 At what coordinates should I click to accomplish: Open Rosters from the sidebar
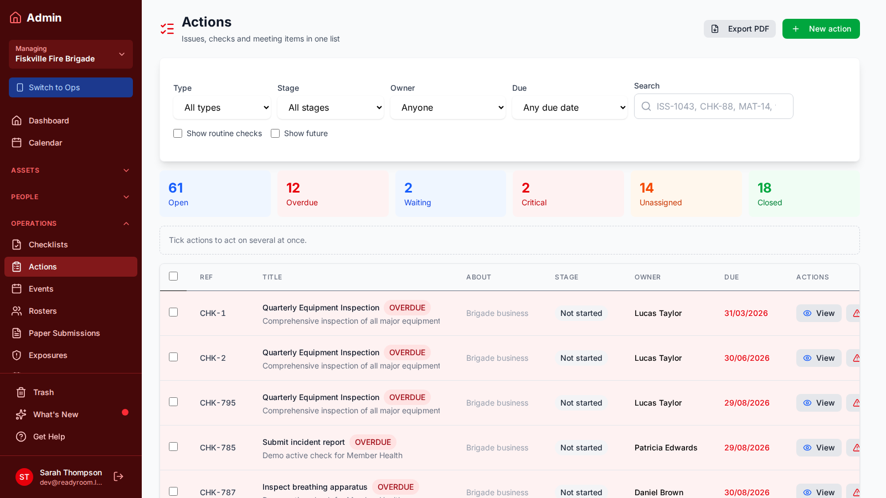pyautogui.click(x=71, y=311)
